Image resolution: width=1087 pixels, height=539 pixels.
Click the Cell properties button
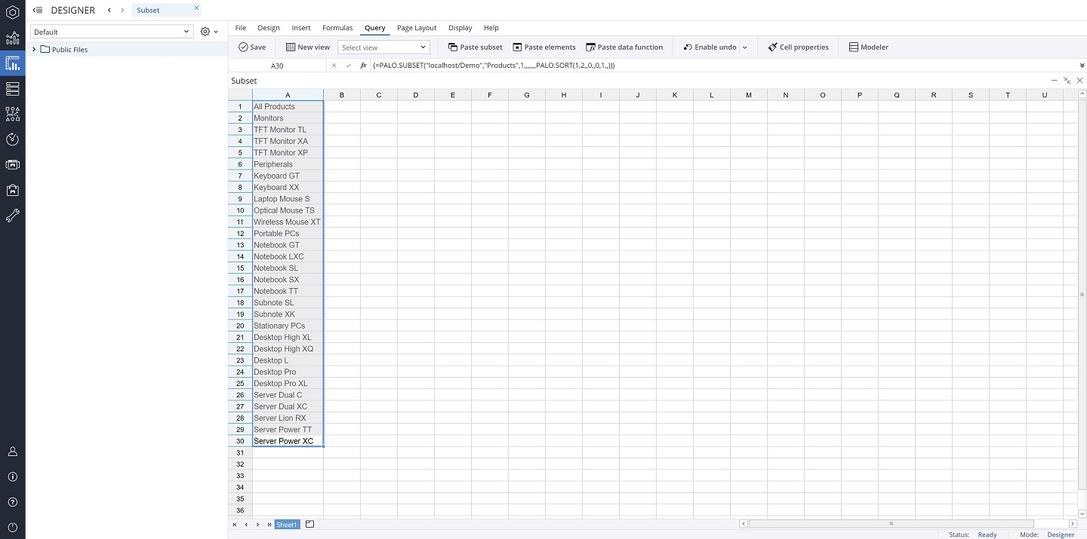(798, 47)
